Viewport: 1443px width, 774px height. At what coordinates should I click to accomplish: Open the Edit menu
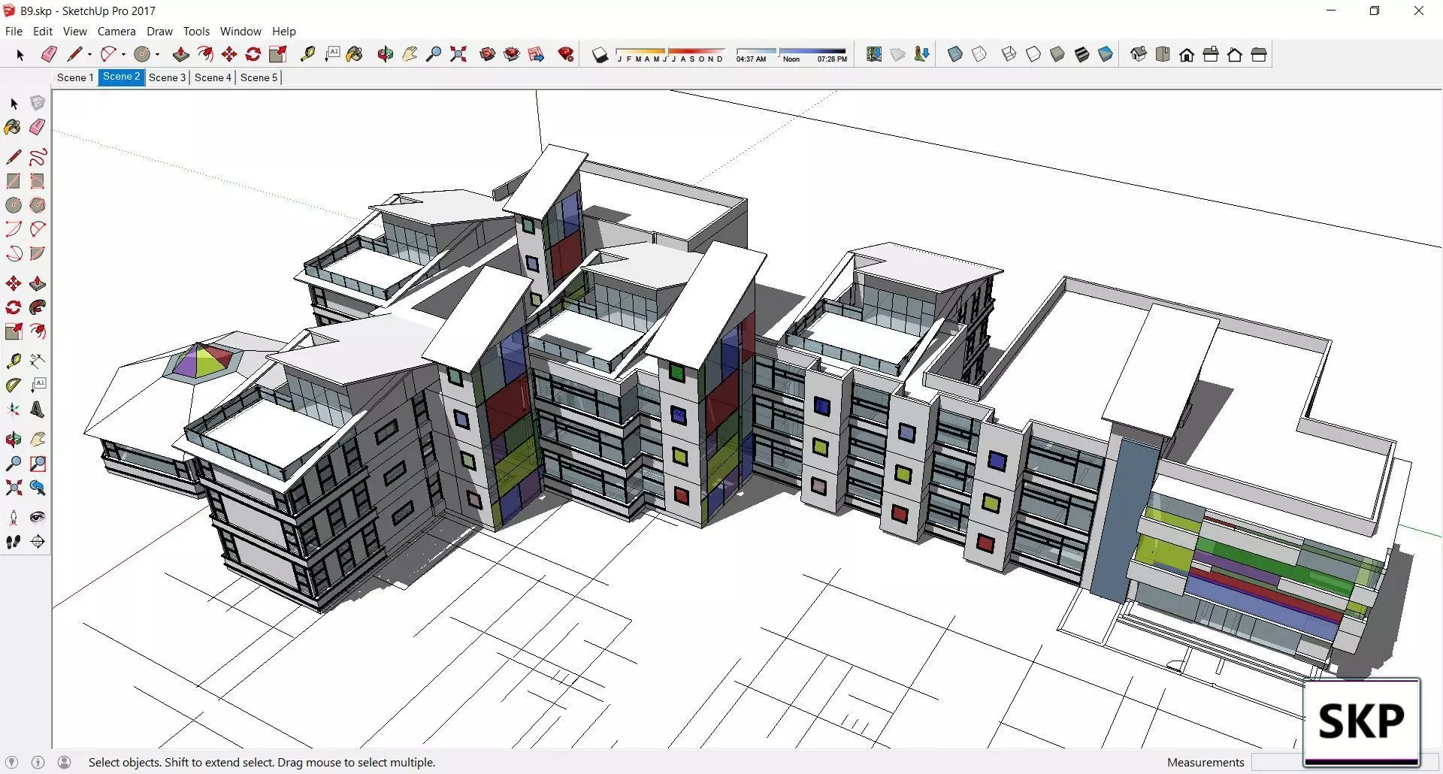(x=43, y=32)
